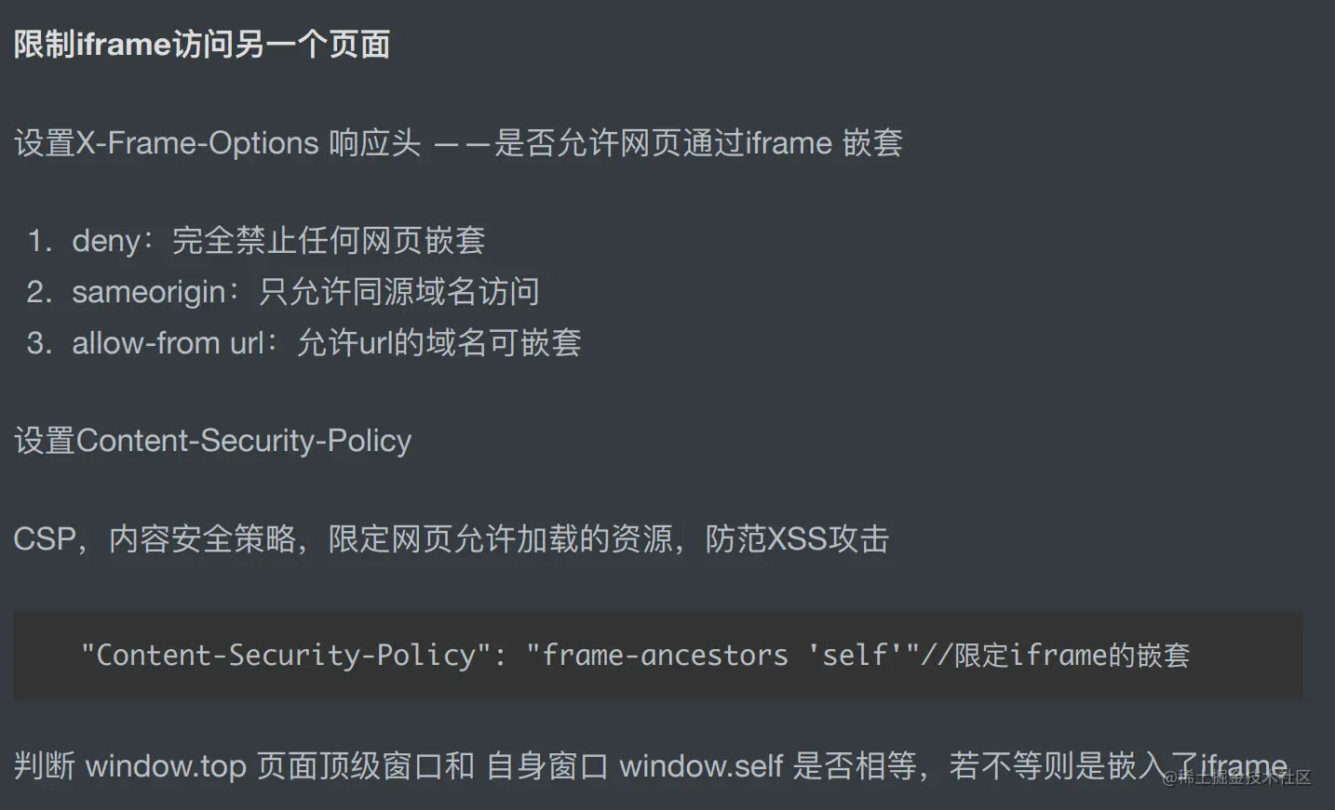Click the phrase 防范XSS攻击
1335x810 pixels.
[797, 539]
